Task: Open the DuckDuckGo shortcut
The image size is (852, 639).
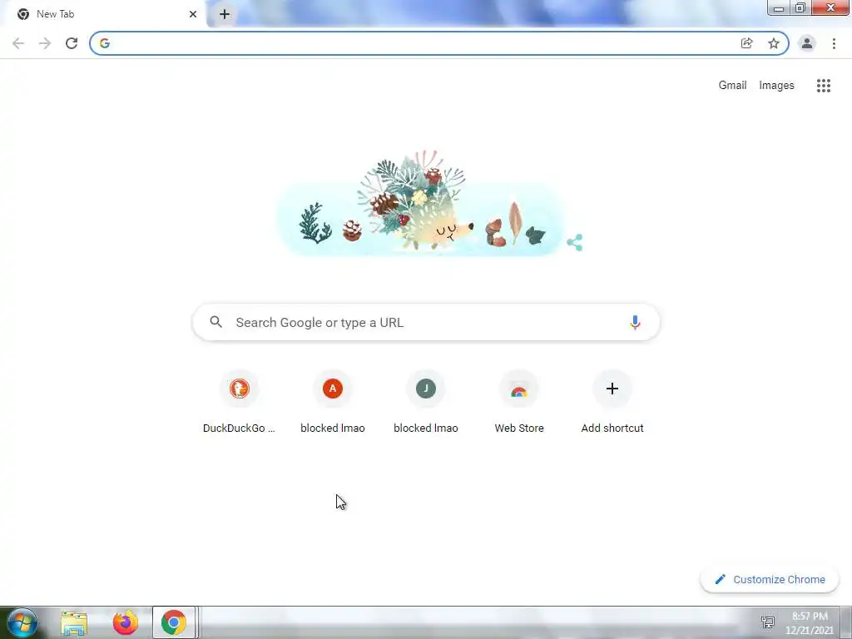Action: (x=239, y=403)
